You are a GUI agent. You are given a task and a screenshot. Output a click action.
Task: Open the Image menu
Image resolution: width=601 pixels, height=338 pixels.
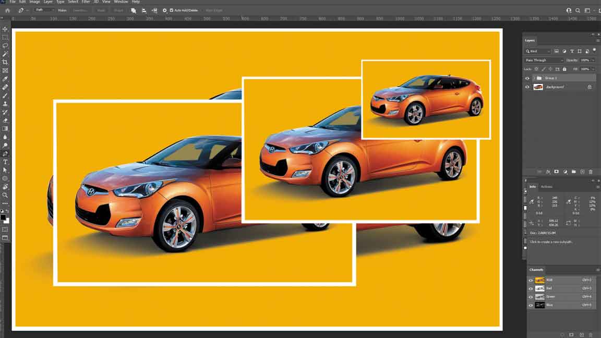tap(34, 2)
